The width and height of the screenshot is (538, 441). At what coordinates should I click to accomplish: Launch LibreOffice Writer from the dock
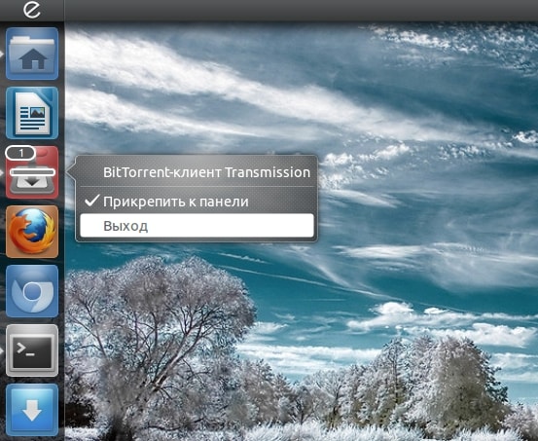32,113
